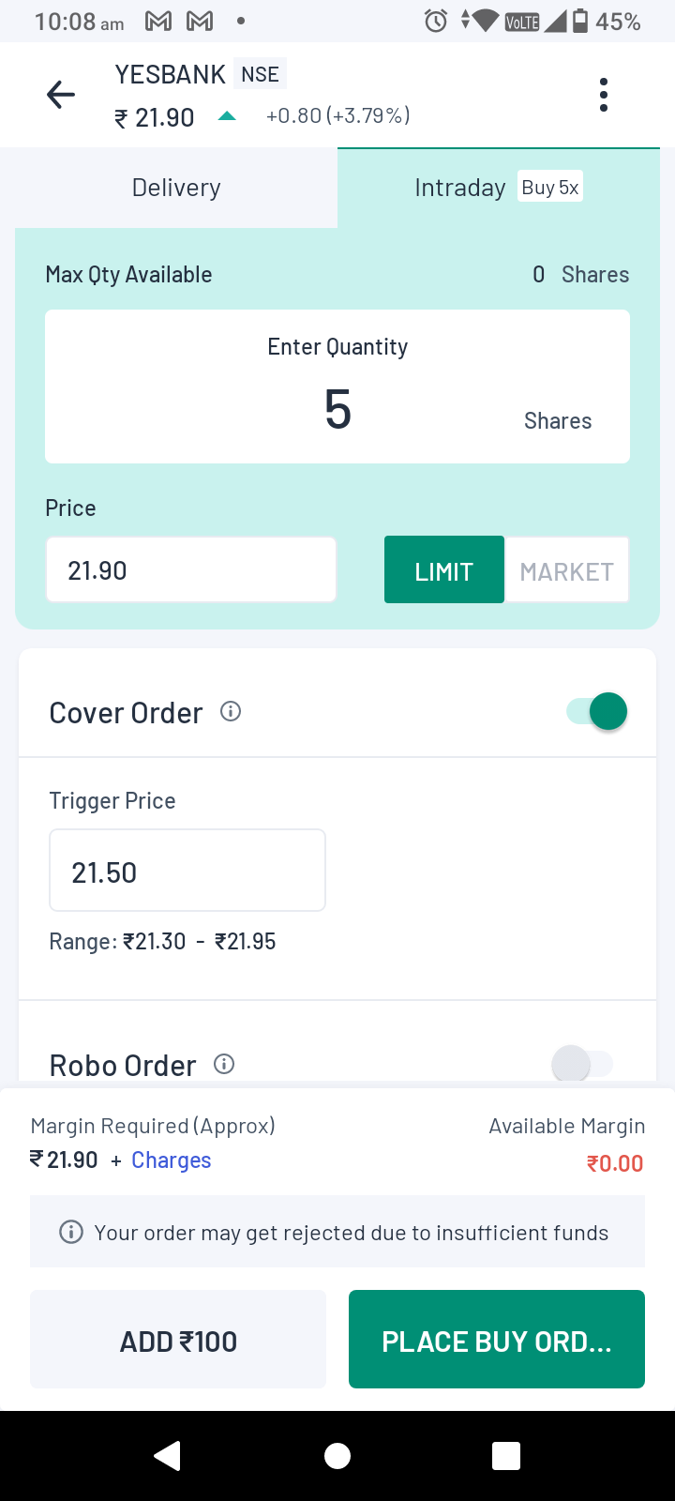This screenshot has height=1501, width=675.
Task: Tap the back arrow icon
Action: click(61, 95)
